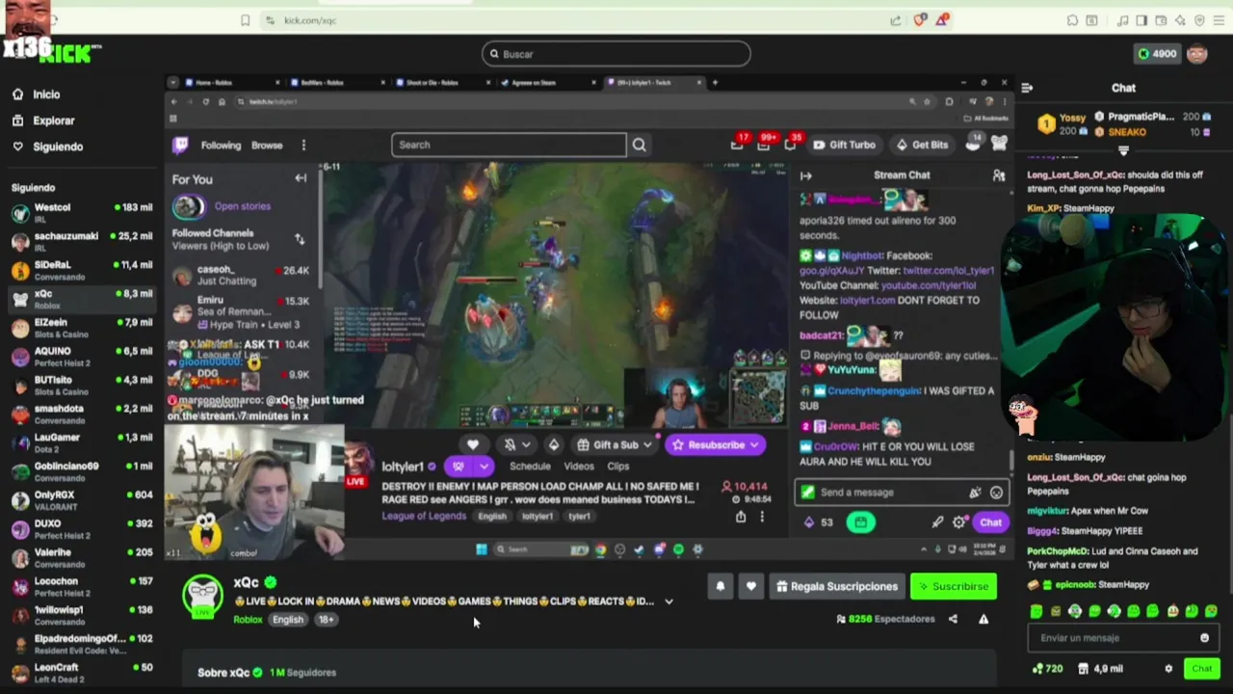The image size is (1233, 694).
Task: Click the Twitch Search text field
Action: tap(509, 145)
